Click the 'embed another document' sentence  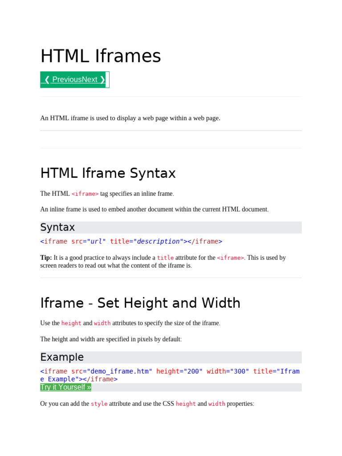154,209
